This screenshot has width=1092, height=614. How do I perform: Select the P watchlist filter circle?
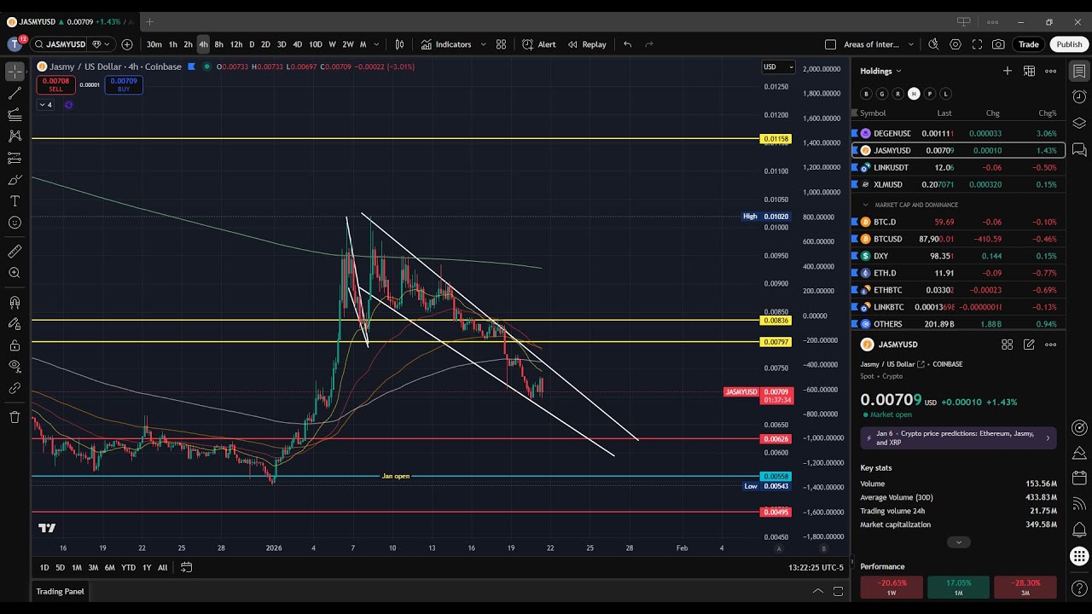[929, 94]
